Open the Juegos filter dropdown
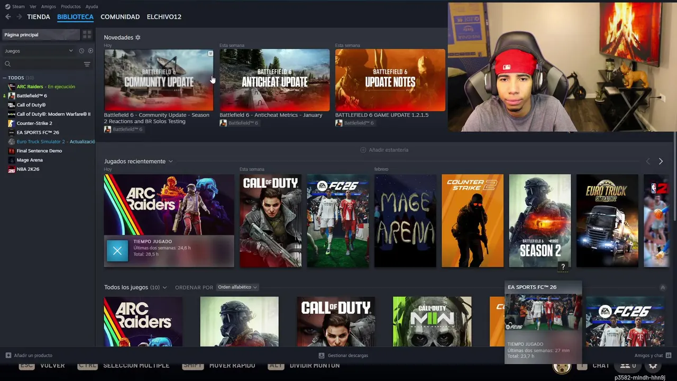 39,51
